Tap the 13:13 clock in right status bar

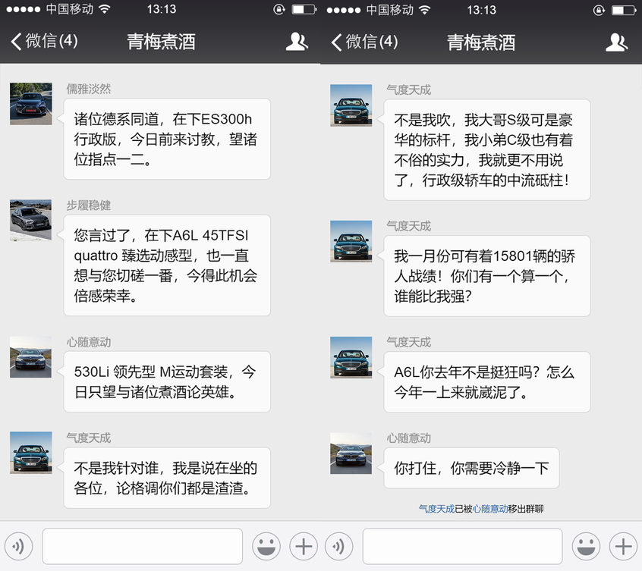click(481, 10)
